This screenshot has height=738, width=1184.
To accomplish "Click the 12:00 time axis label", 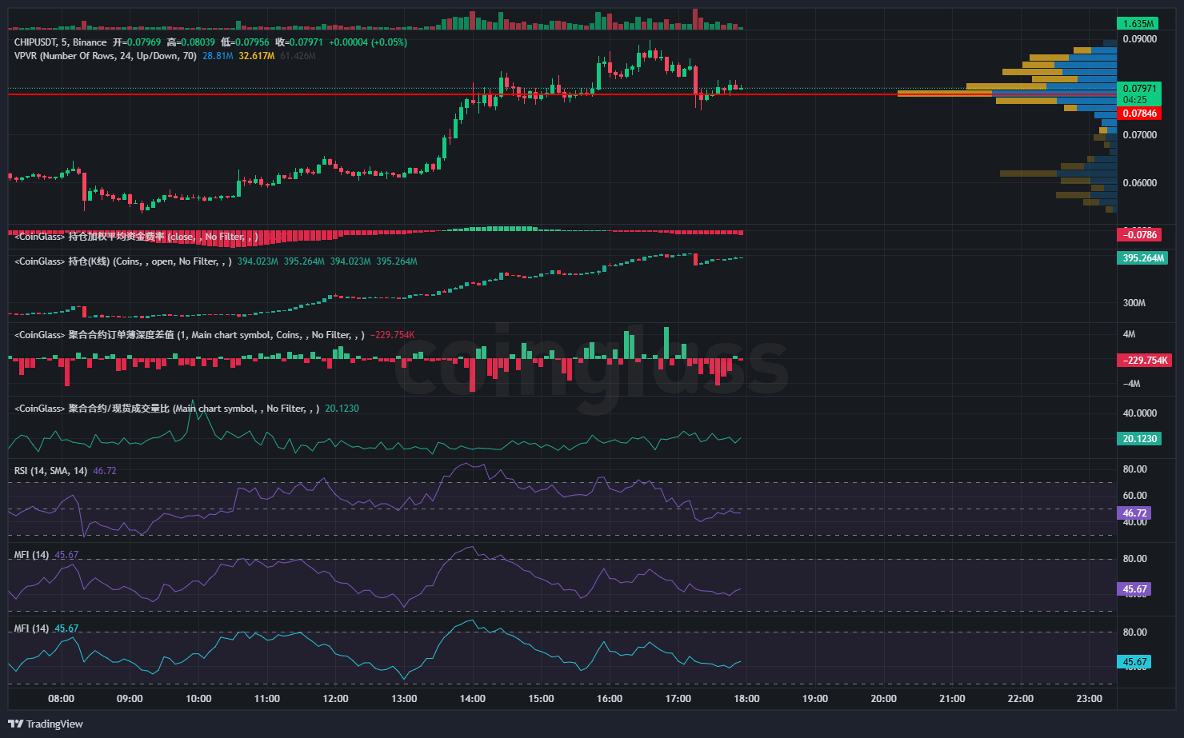I will point(335,699).
